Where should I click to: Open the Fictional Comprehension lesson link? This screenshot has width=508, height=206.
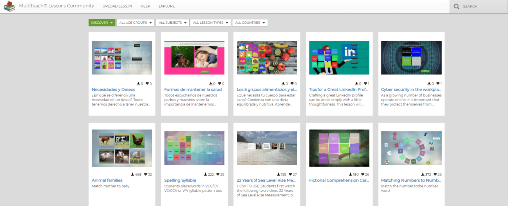tap(339, 180)
